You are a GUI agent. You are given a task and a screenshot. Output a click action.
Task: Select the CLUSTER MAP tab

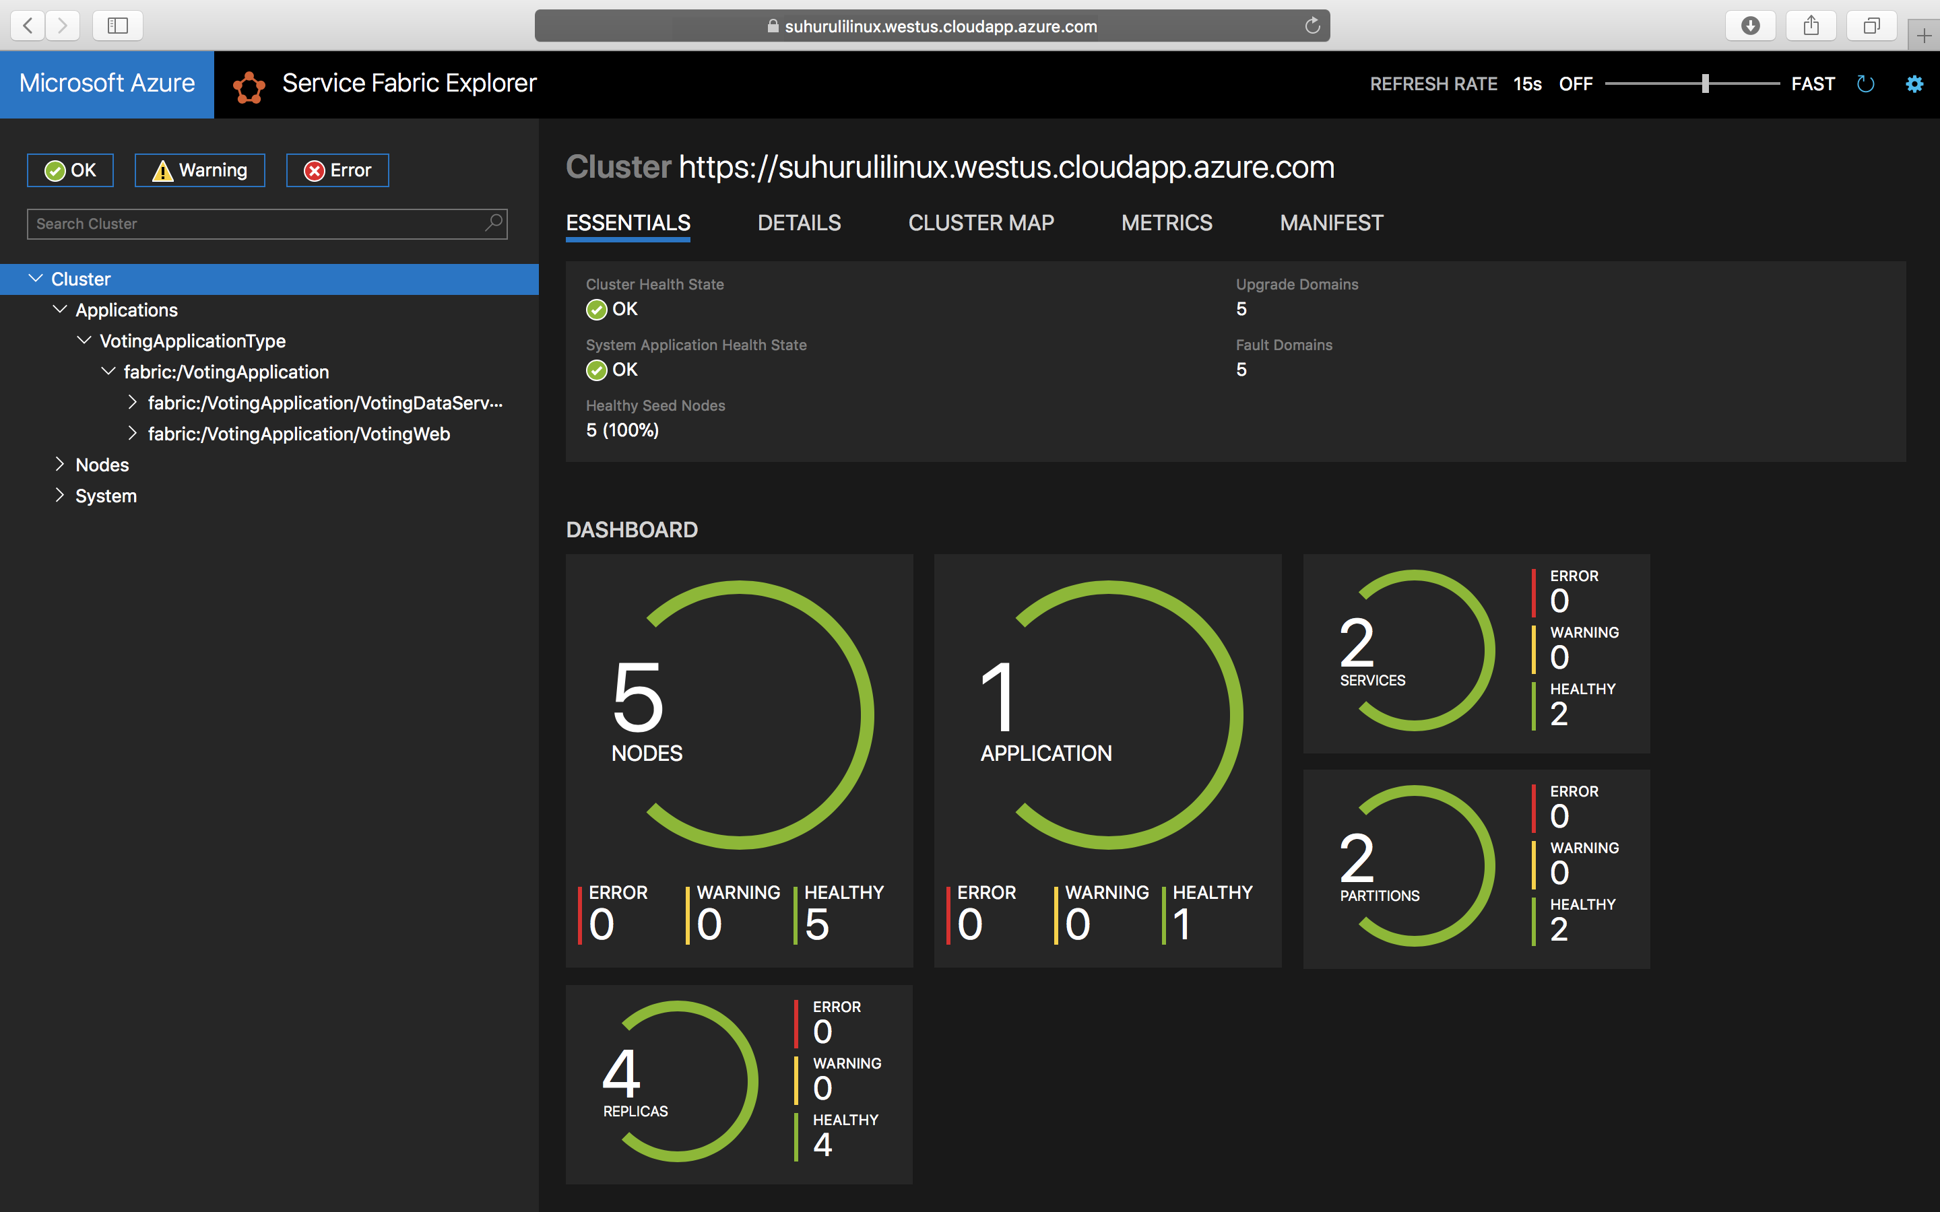tap(983, 222)
